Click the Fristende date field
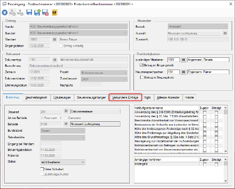Screen dimensions: 235x189 tap(51, 156)
